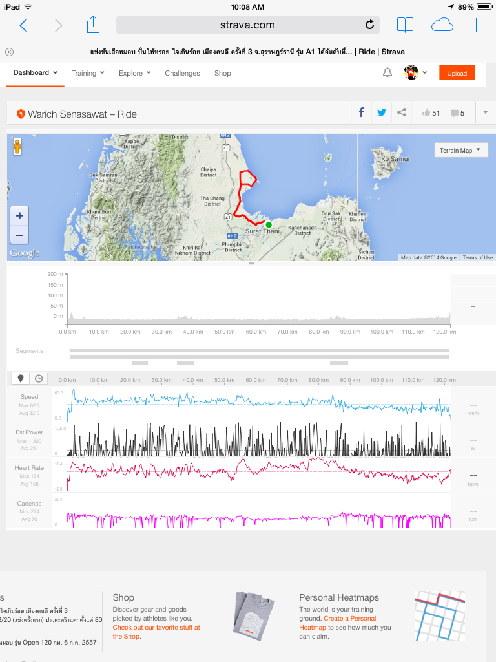
Task: Reload the strava.com page
Action: coord(369,25)
